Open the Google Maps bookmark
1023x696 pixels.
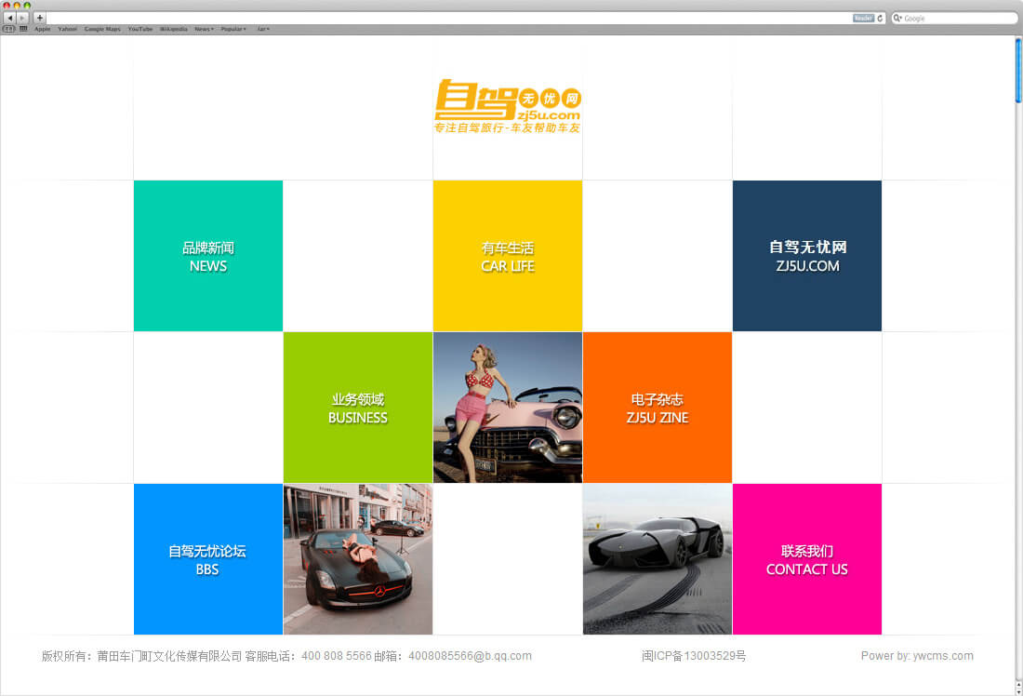pyautogui.click(x=102, y=29)
